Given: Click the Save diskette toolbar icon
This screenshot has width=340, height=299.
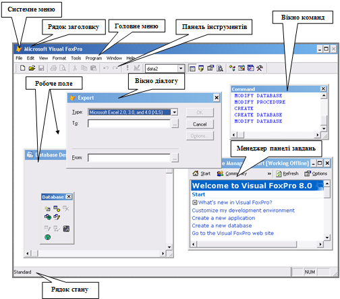Looking at the screenshot, I should point(41,68).
